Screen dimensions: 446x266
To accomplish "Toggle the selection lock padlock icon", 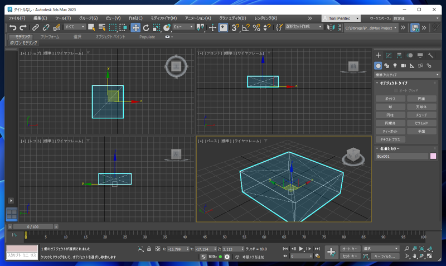I will coord(149,249).
